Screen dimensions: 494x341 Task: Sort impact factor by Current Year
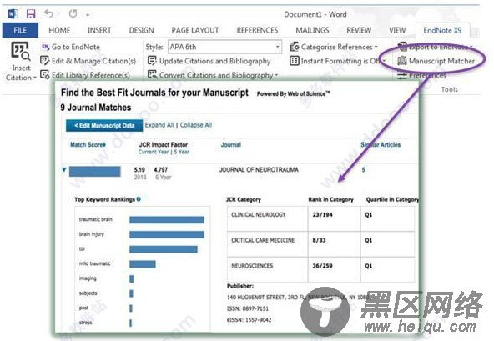[x=154, y=152]
